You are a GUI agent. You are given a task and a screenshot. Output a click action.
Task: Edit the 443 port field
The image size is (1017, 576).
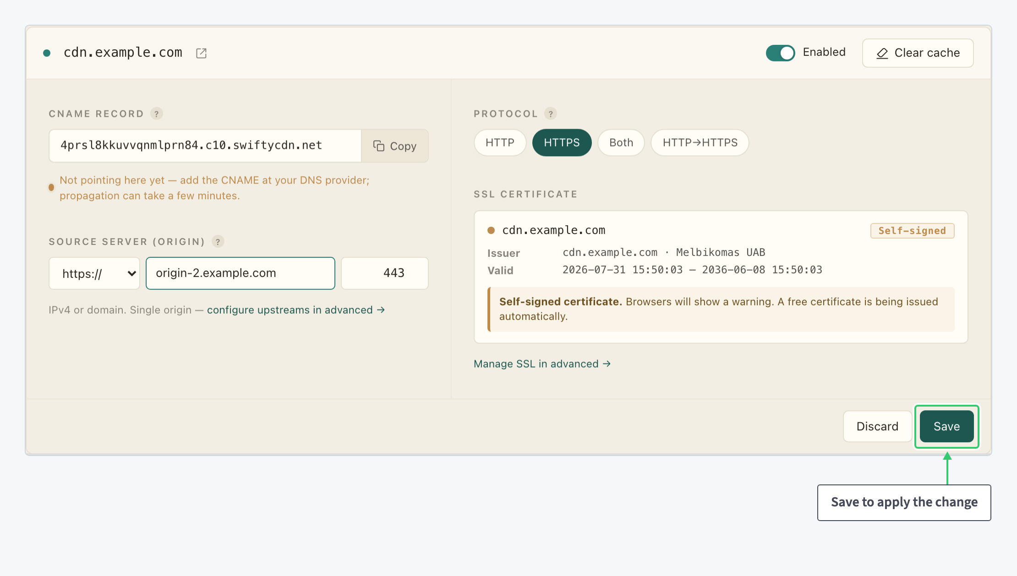(385, 273)
